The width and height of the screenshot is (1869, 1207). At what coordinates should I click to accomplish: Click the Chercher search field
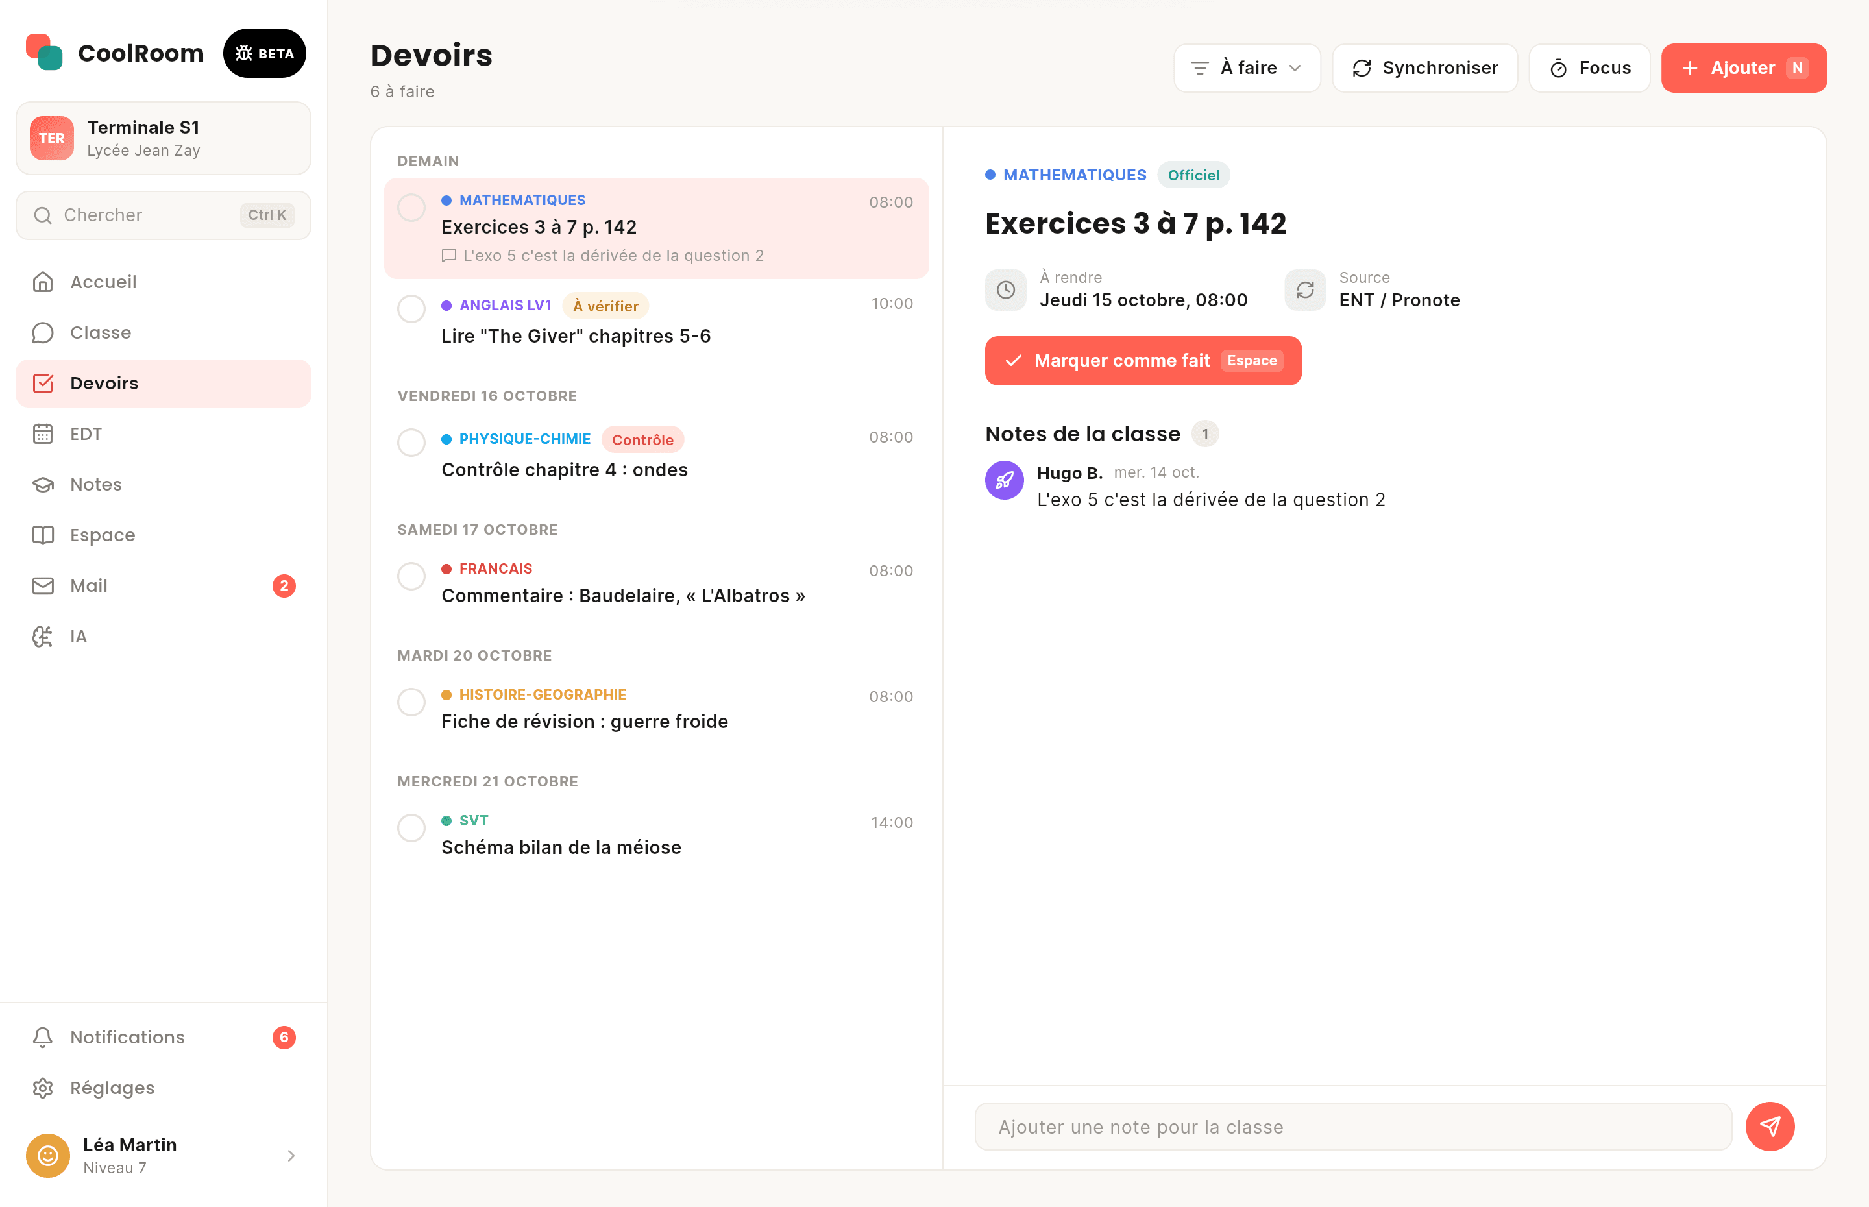tap(164, 215)
